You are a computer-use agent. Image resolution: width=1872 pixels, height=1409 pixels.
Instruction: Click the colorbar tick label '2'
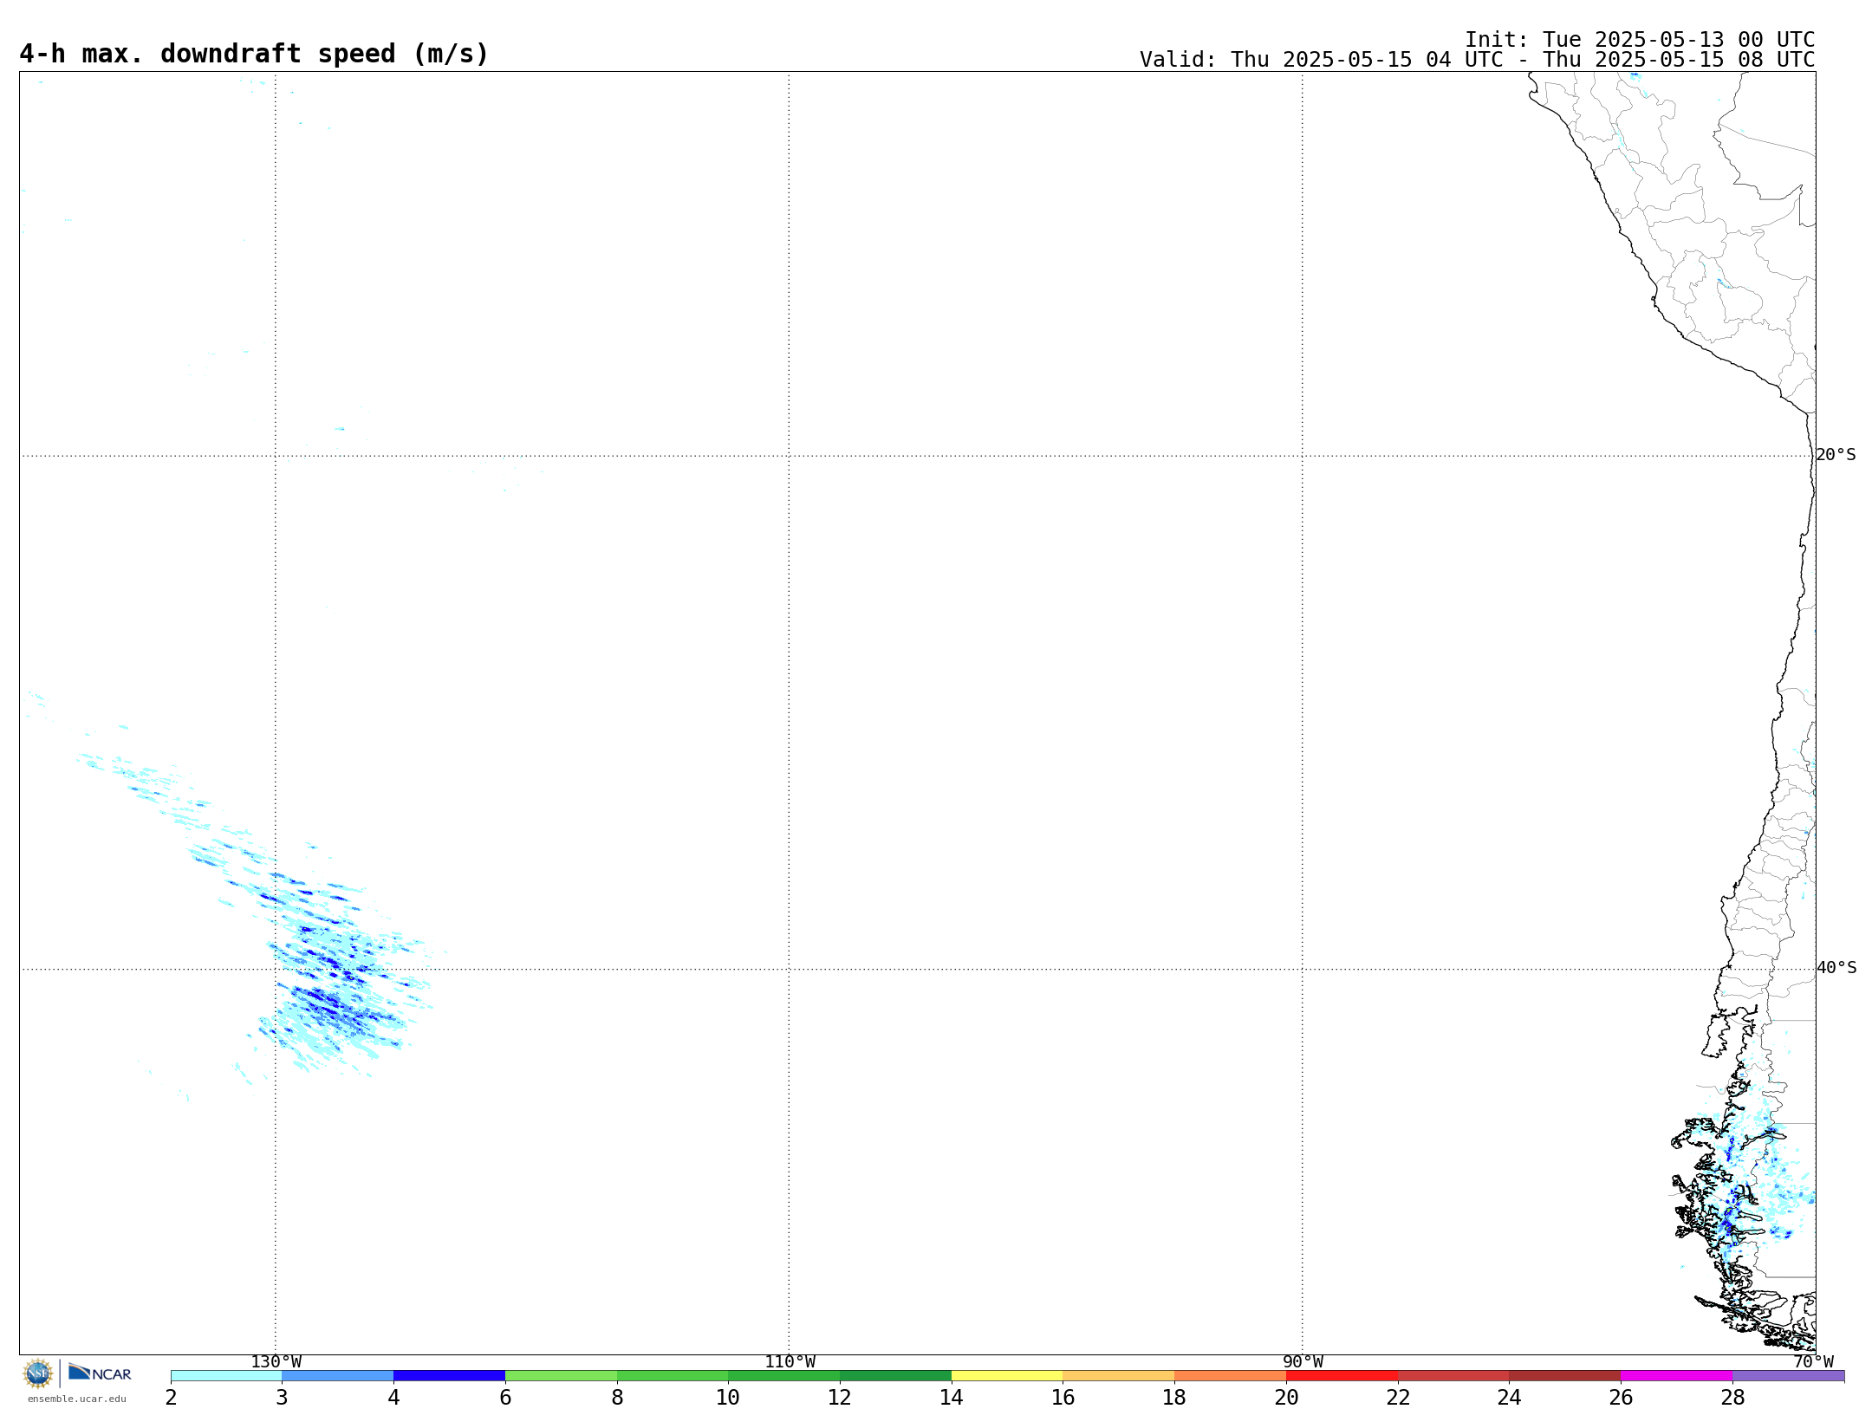click(171, 1397)
